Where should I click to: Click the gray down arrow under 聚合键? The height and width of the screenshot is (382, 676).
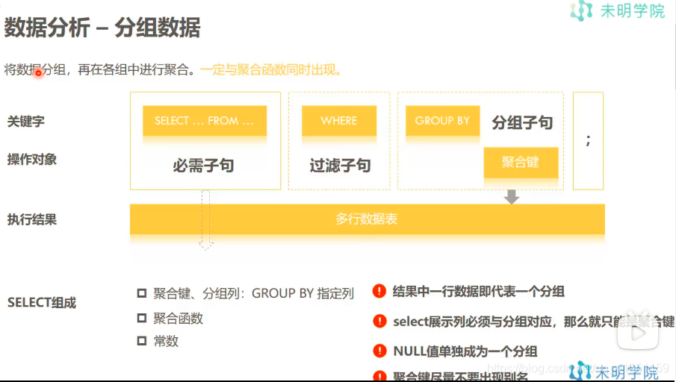coord(512,197)
